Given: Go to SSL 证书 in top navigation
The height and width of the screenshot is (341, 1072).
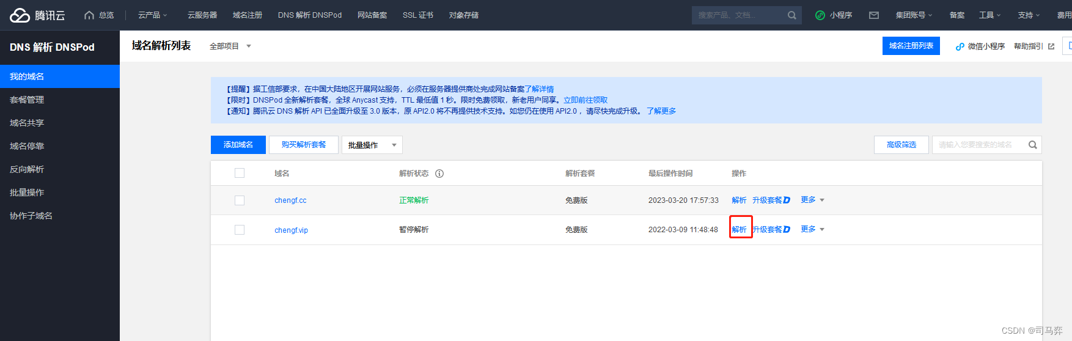Looking at the screenshot, I should [x=418, y=15].
